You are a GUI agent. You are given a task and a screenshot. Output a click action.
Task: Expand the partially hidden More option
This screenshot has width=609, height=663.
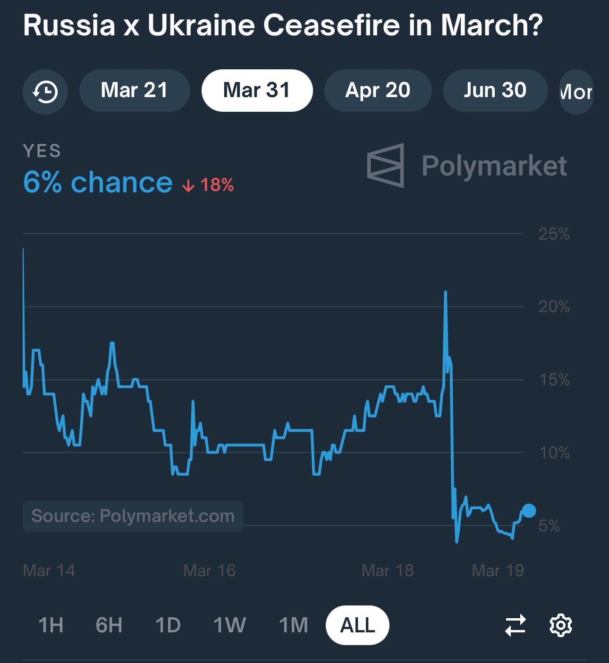tap(576, 91)
